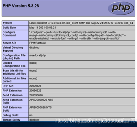Select '(none)' in Additional .ini files parsed row
This screenshot has height=127, width=137.
click(x=33, y=78)
